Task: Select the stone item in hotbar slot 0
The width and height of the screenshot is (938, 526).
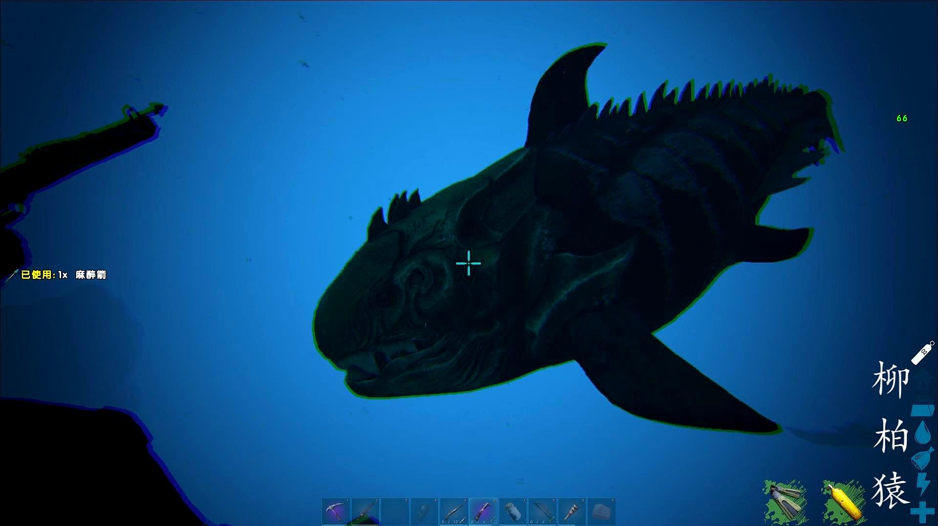Action: (601, 512)
